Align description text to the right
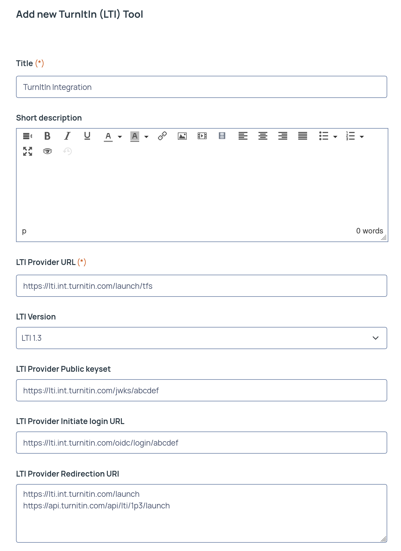401x551 pixels. pos(283,136)
